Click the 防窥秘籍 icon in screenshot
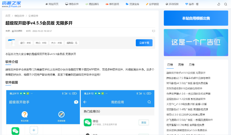This screenshot has width=231, height=135. (61, 114)
